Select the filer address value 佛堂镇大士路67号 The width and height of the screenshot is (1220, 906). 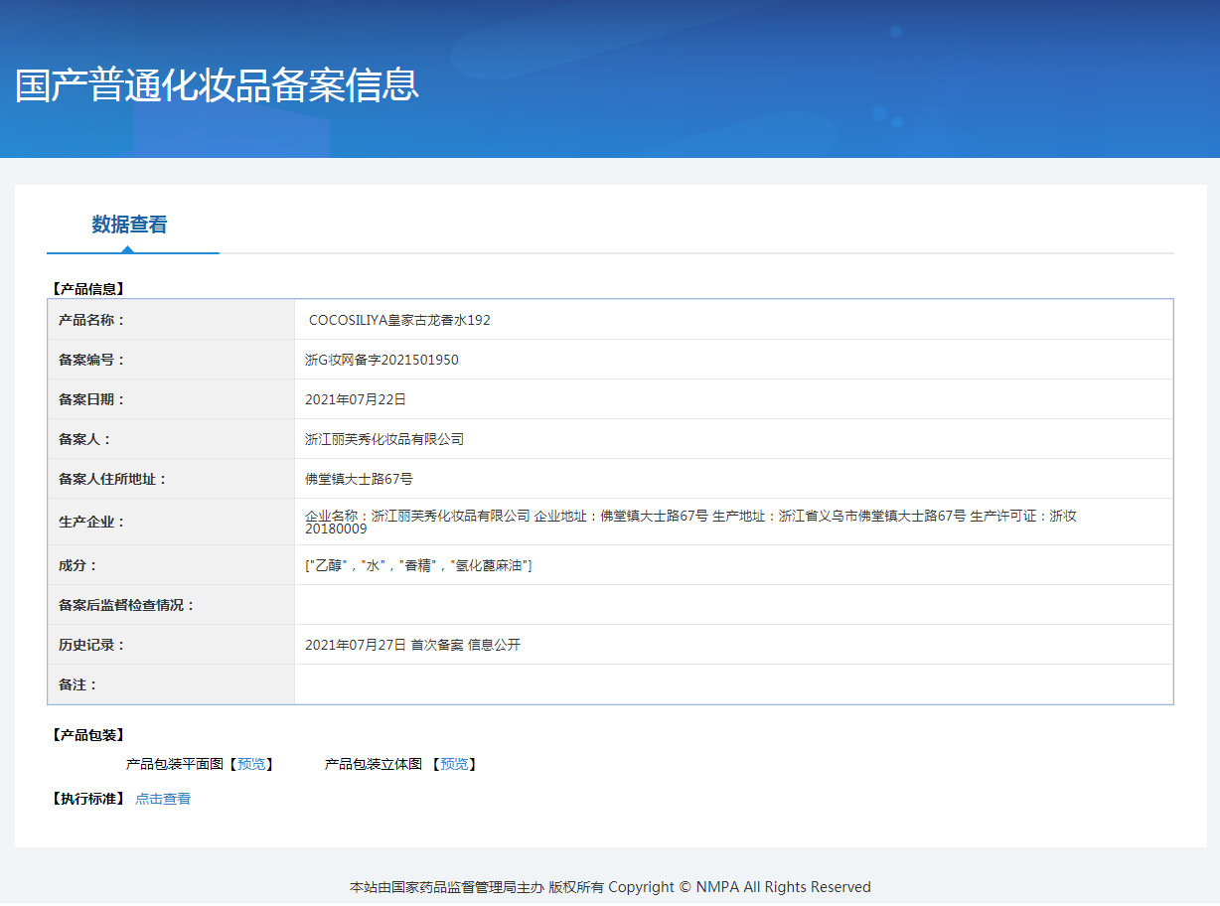359,479
